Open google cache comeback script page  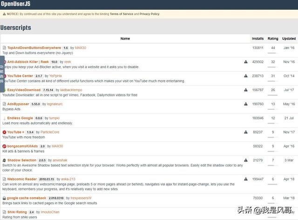pos(27,198)
